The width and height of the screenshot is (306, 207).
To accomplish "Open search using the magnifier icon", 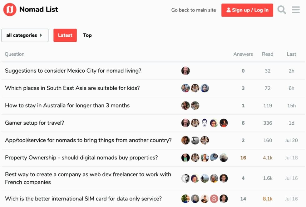I will coord(282,10).
